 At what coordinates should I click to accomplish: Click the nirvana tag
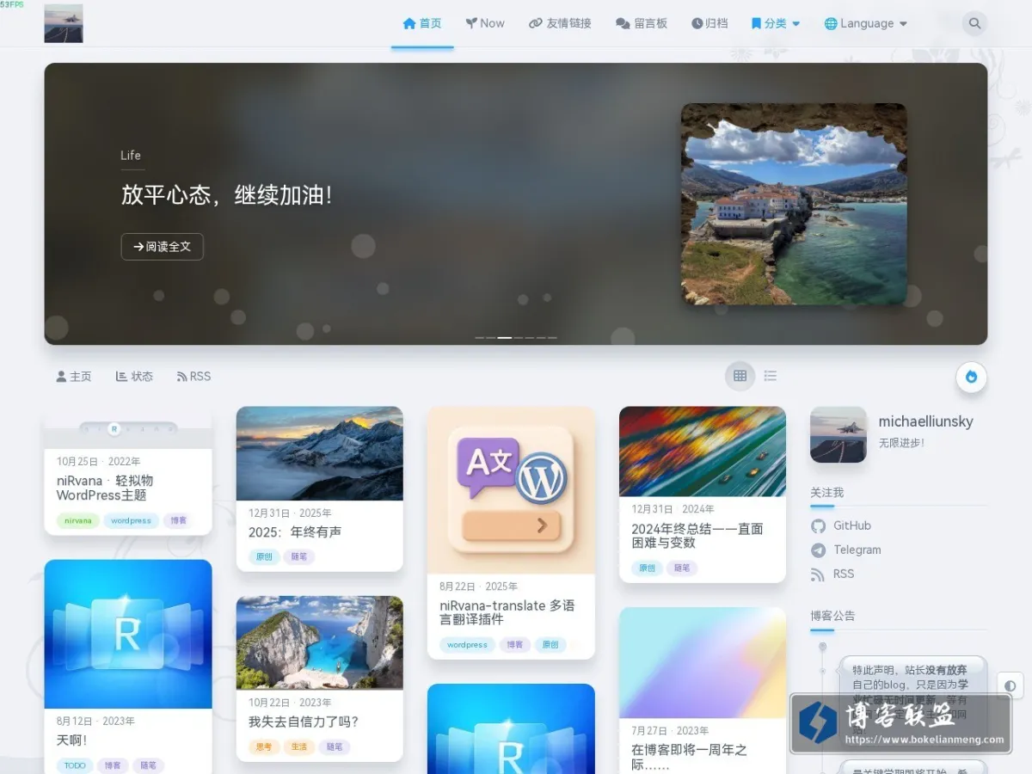(x=77, y=520)
